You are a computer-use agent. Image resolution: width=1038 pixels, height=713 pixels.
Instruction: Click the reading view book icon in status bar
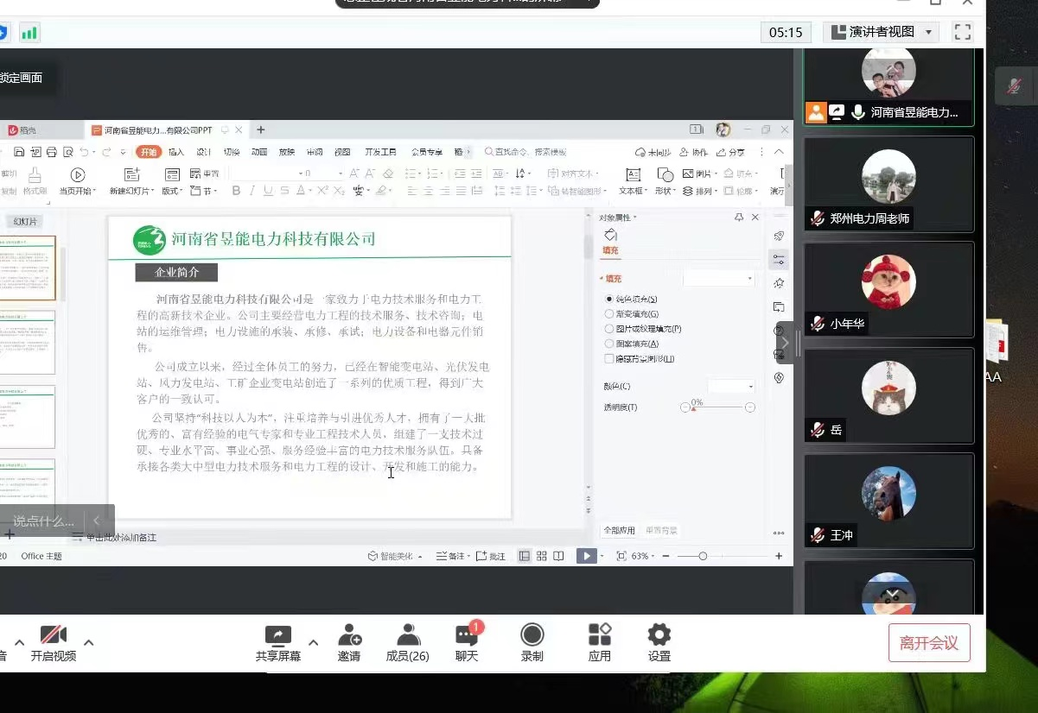tap(559, 556)
